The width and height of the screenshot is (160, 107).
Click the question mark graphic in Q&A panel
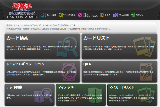click(146, 72)
